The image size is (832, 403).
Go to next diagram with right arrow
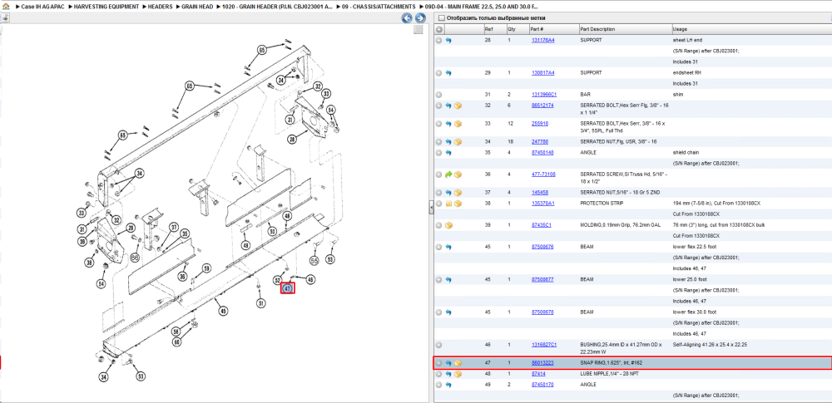pyautogui.click(x=419, y=18)
